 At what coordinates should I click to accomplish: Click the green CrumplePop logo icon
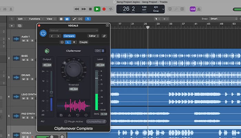(47, 51)
